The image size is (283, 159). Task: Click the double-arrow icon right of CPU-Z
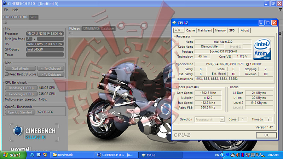coord(280,33)
